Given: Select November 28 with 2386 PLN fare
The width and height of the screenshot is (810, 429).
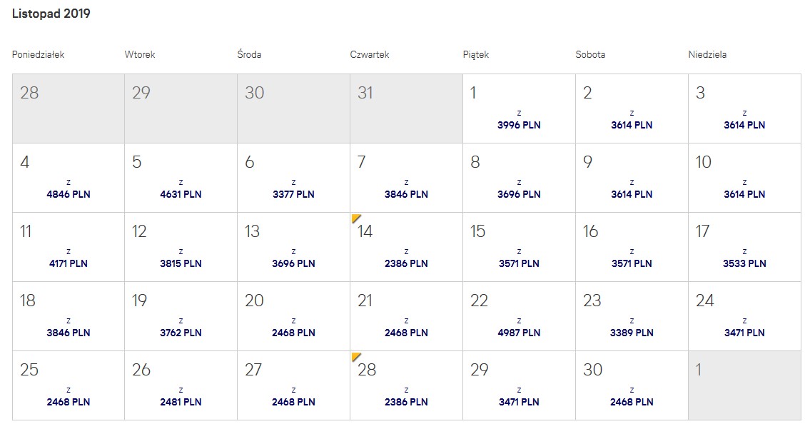Looking at the screenshot, I should point(406,385).
